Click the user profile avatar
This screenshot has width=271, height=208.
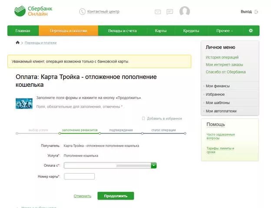[x=185, y=11]
